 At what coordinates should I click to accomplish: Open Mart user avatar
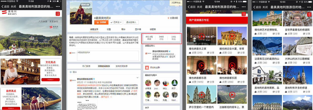pos(175,95)
